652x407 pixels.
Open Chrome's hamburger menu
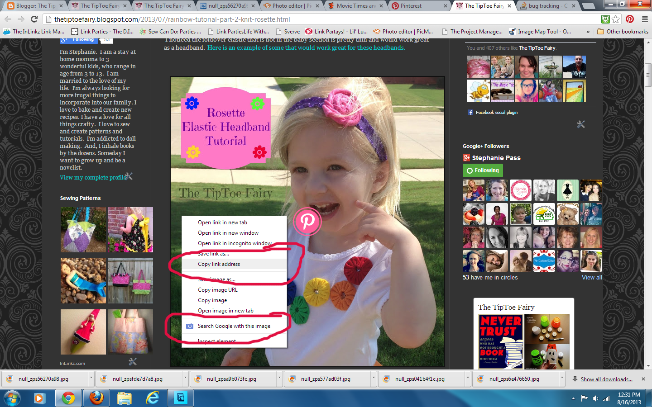click(644, 20)
